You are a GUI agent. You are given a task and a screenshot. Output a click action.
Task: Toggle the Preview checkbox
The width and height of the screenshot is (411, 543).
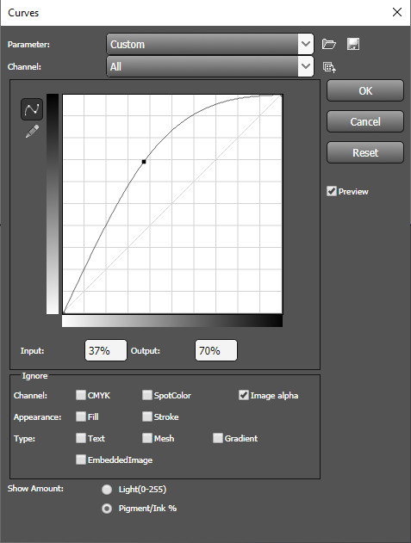[x=332, y=191]
